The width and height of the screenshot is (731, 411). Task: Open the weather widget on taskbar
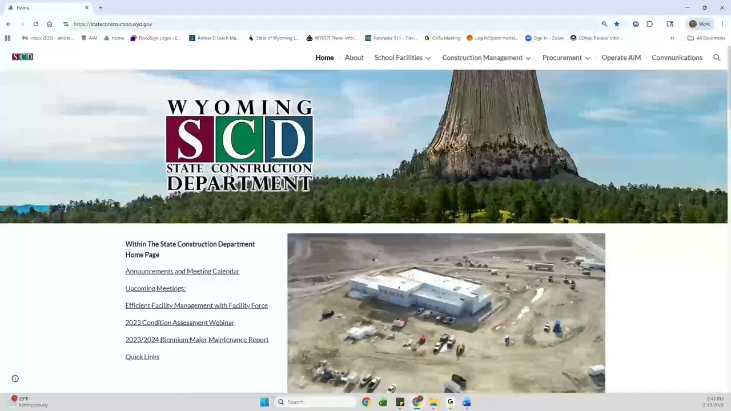[x=30, y=401]
